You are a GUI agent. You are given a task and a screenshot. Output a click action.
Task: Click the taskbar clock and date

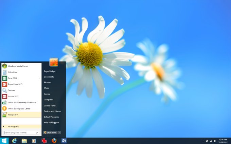[x=223, y=141]
